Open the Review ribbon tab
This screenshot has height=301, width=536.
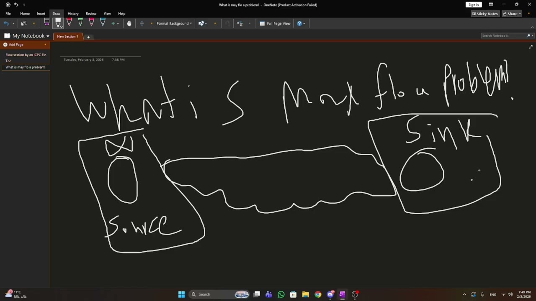click(x=91, y=13)
